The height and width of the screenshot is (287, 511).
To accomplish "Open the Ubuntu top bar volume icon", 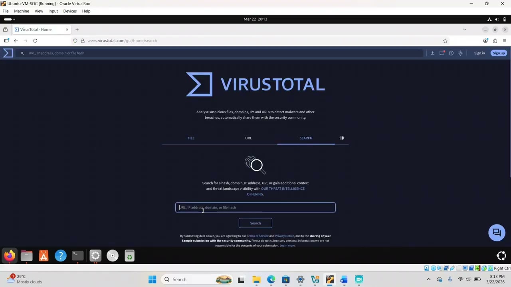I will (x=497, y=19).
